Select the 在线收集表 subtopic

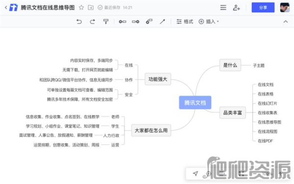[268, 113]
